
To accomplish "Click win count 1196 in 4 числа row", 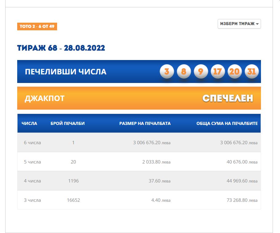I will pyautogui.click(x=73, y=181).
